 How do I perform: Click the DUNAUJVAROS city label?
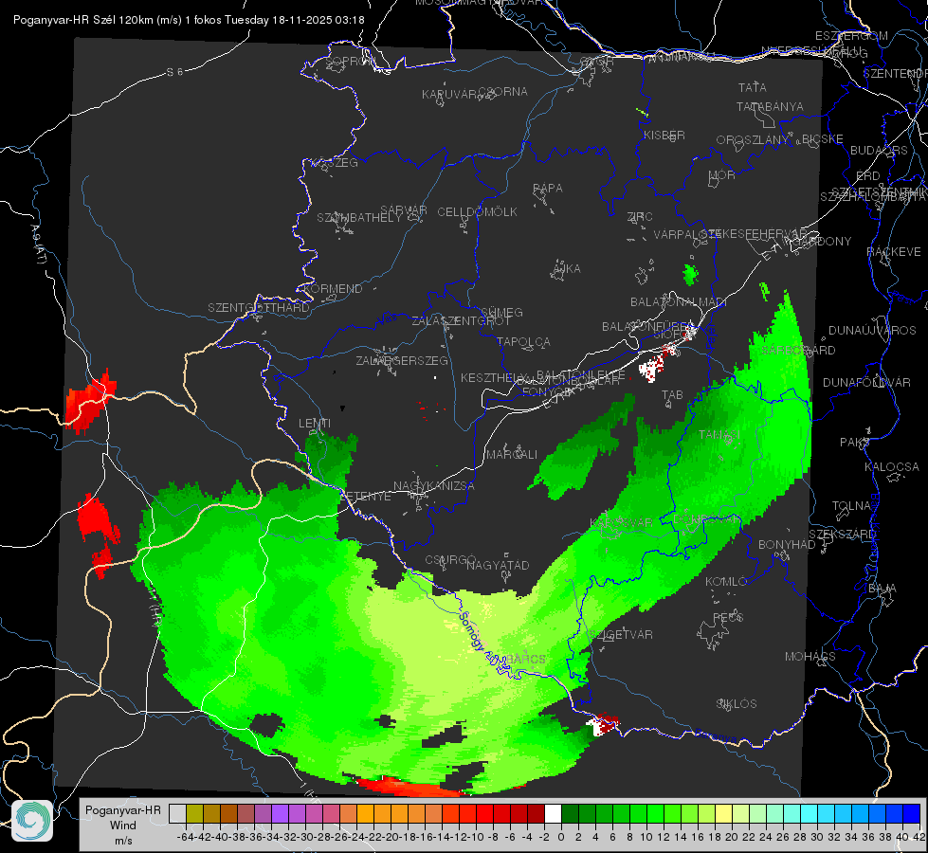pos(872,331)
